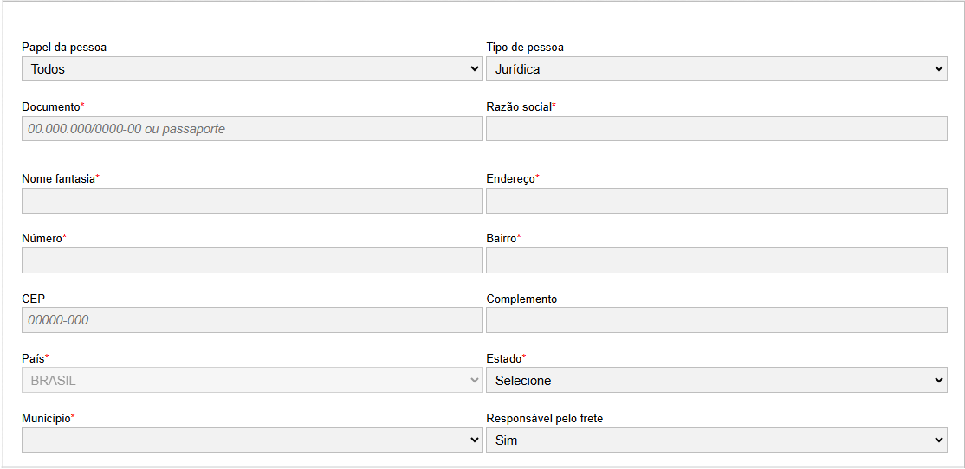Focus the Número input box
Viewport: 965px width, 469px height.
[x=251, y=260]
